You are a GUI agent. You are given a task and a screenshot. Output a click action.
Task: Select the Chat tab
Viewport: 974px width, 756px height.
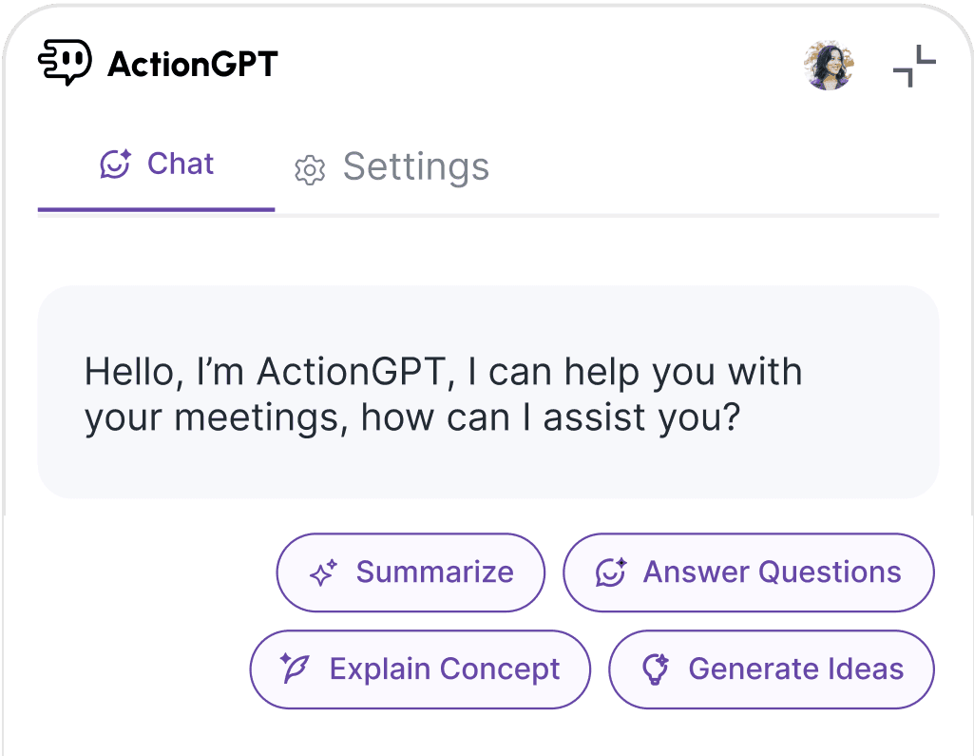pos(181,164)
